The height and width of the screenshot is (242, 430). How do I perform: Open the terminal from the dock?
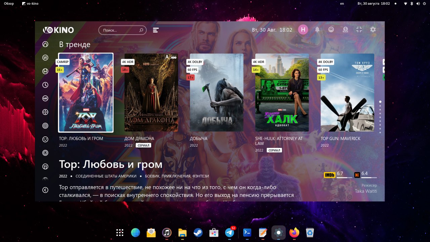point(247,232)
